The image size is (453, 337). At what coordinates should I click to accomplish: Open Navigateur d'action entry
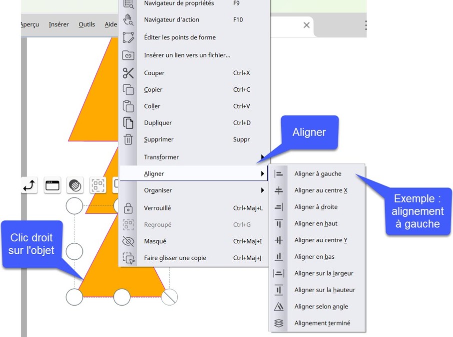click(194, 19)
